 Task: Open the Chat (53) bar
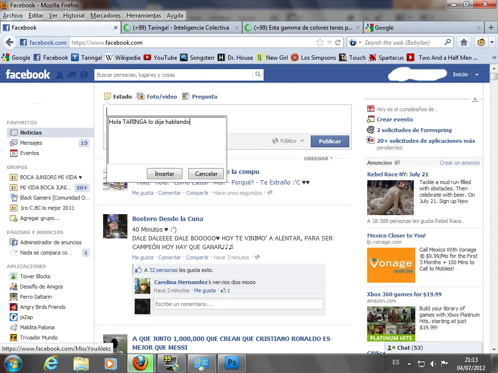coord(433,348)
